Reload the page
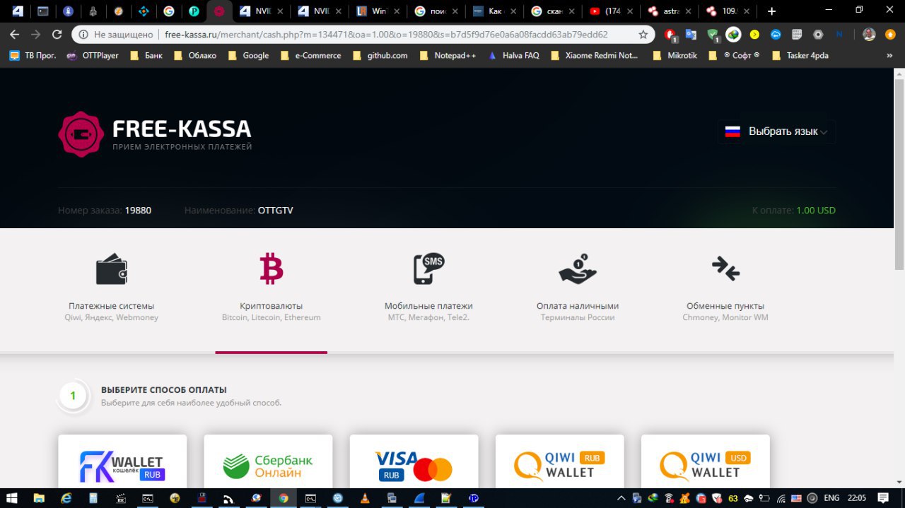This screenshot has width=905, height=508. tap(57, 35)
